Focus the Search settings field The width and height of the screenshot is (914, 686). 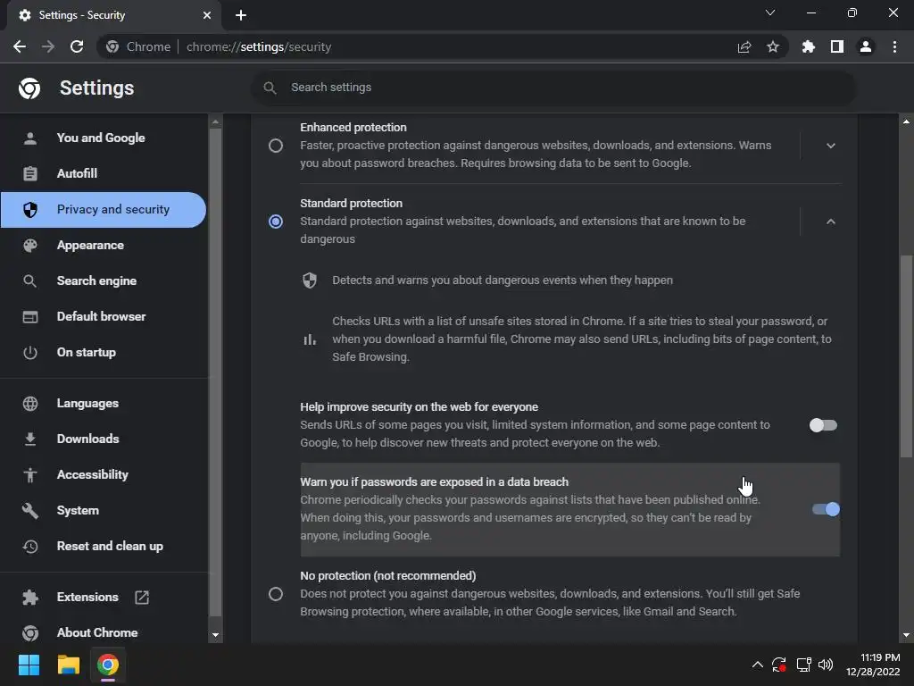pos(553,88)
